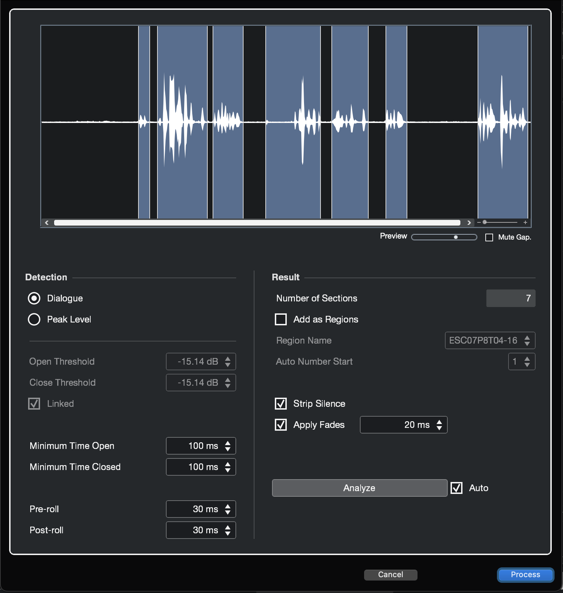Screen dimensions: 563x593
Task: Click the waveform scroll left arrow
Action: (47, 222)
